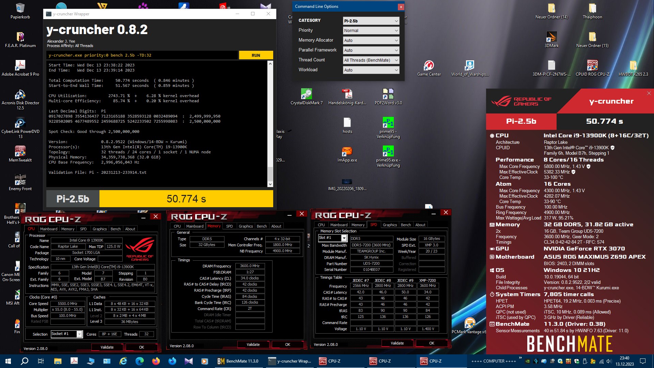
Task: Select SPD tab in middle CPU-Z window
Action: pos(230,226)
